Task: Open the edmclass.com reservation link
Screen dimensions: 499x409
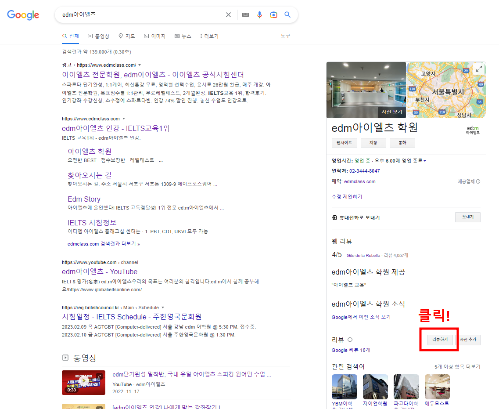Action: click(359, 181)
